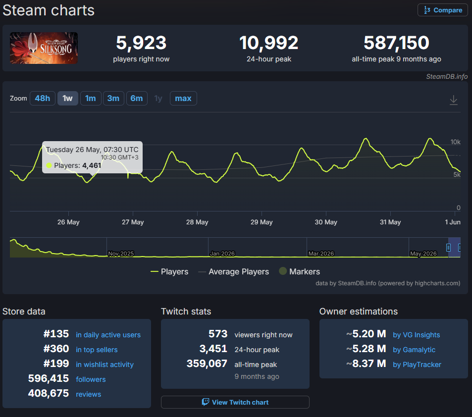
Task: Click the 'Steam charts' heading
Action: [49, 10]
